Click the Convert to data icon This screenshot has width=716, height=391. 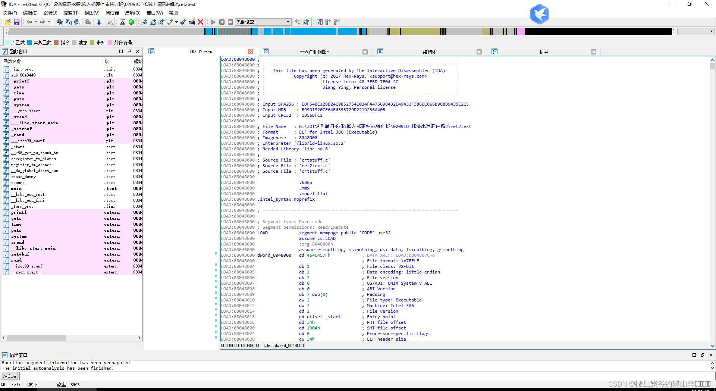[x=153, y=22]
